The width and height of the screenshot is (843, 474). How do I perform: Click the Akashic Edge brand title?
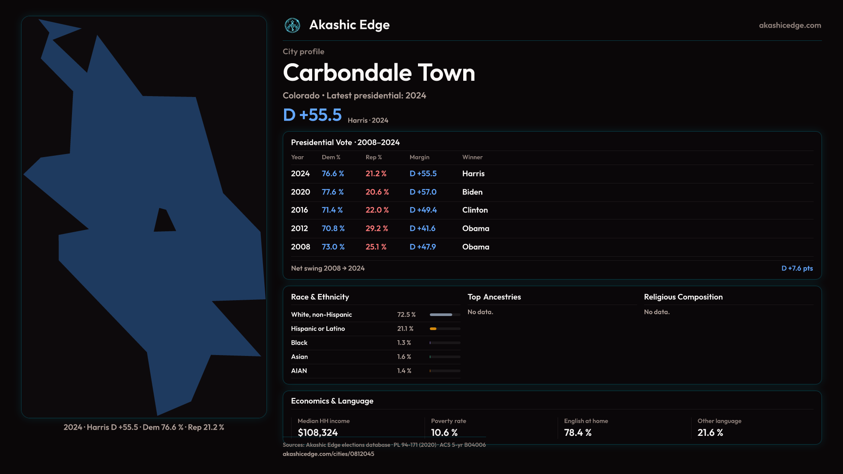[349, 25]
